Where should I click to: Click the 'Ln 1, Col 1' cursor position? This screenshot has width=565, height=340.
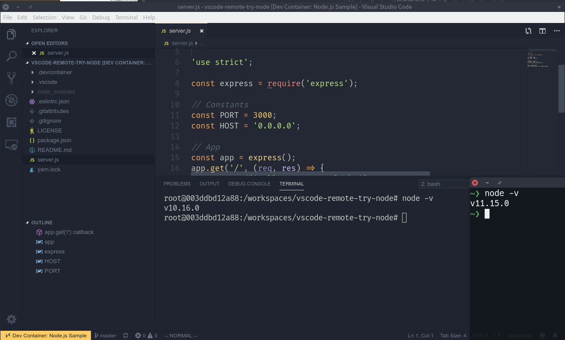tap(420, 335)
